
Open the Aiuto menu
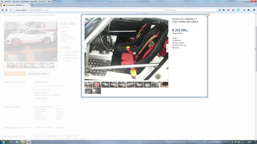point(49,1)
